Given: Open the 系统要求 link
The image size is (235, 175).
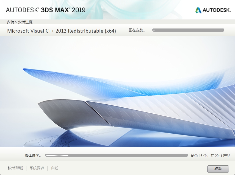Looking at the screenshot, I should coord(36,168).
